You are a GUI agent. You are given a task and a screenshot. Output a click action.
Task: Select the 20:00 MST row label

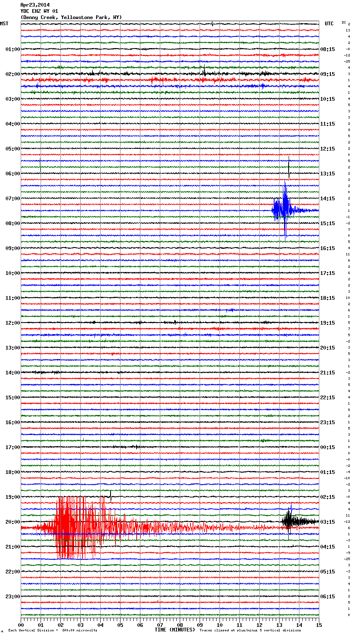tap(13, 522)
